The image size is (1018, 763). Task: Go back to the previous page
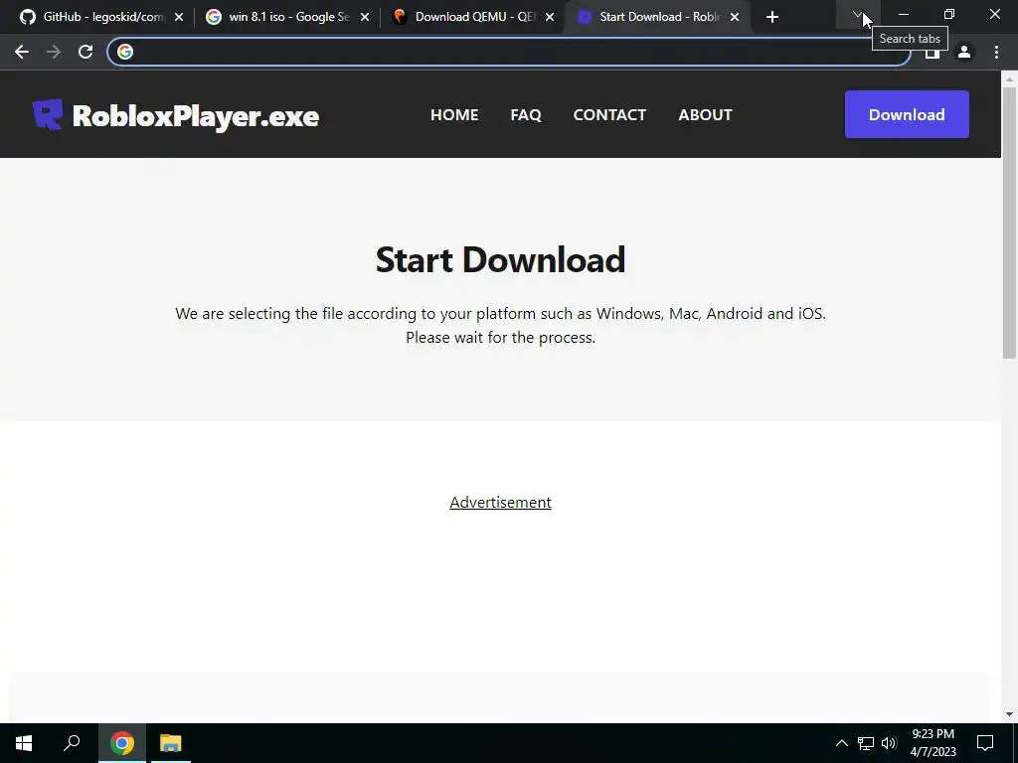(22, 52)
